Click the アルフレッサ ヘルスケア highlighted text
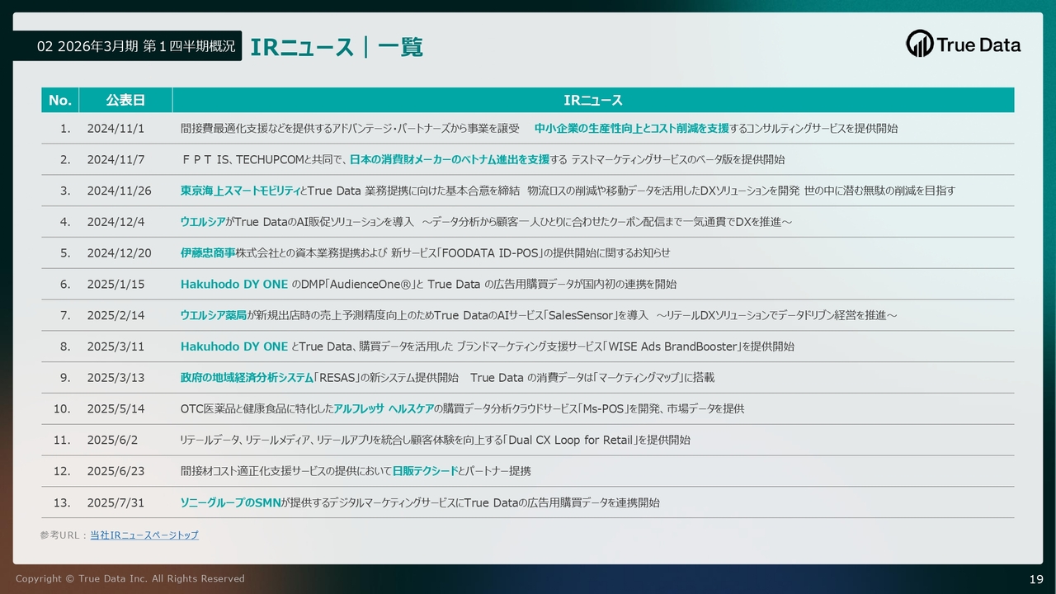This screenshot has height=594, width=1056. (384, 409)
